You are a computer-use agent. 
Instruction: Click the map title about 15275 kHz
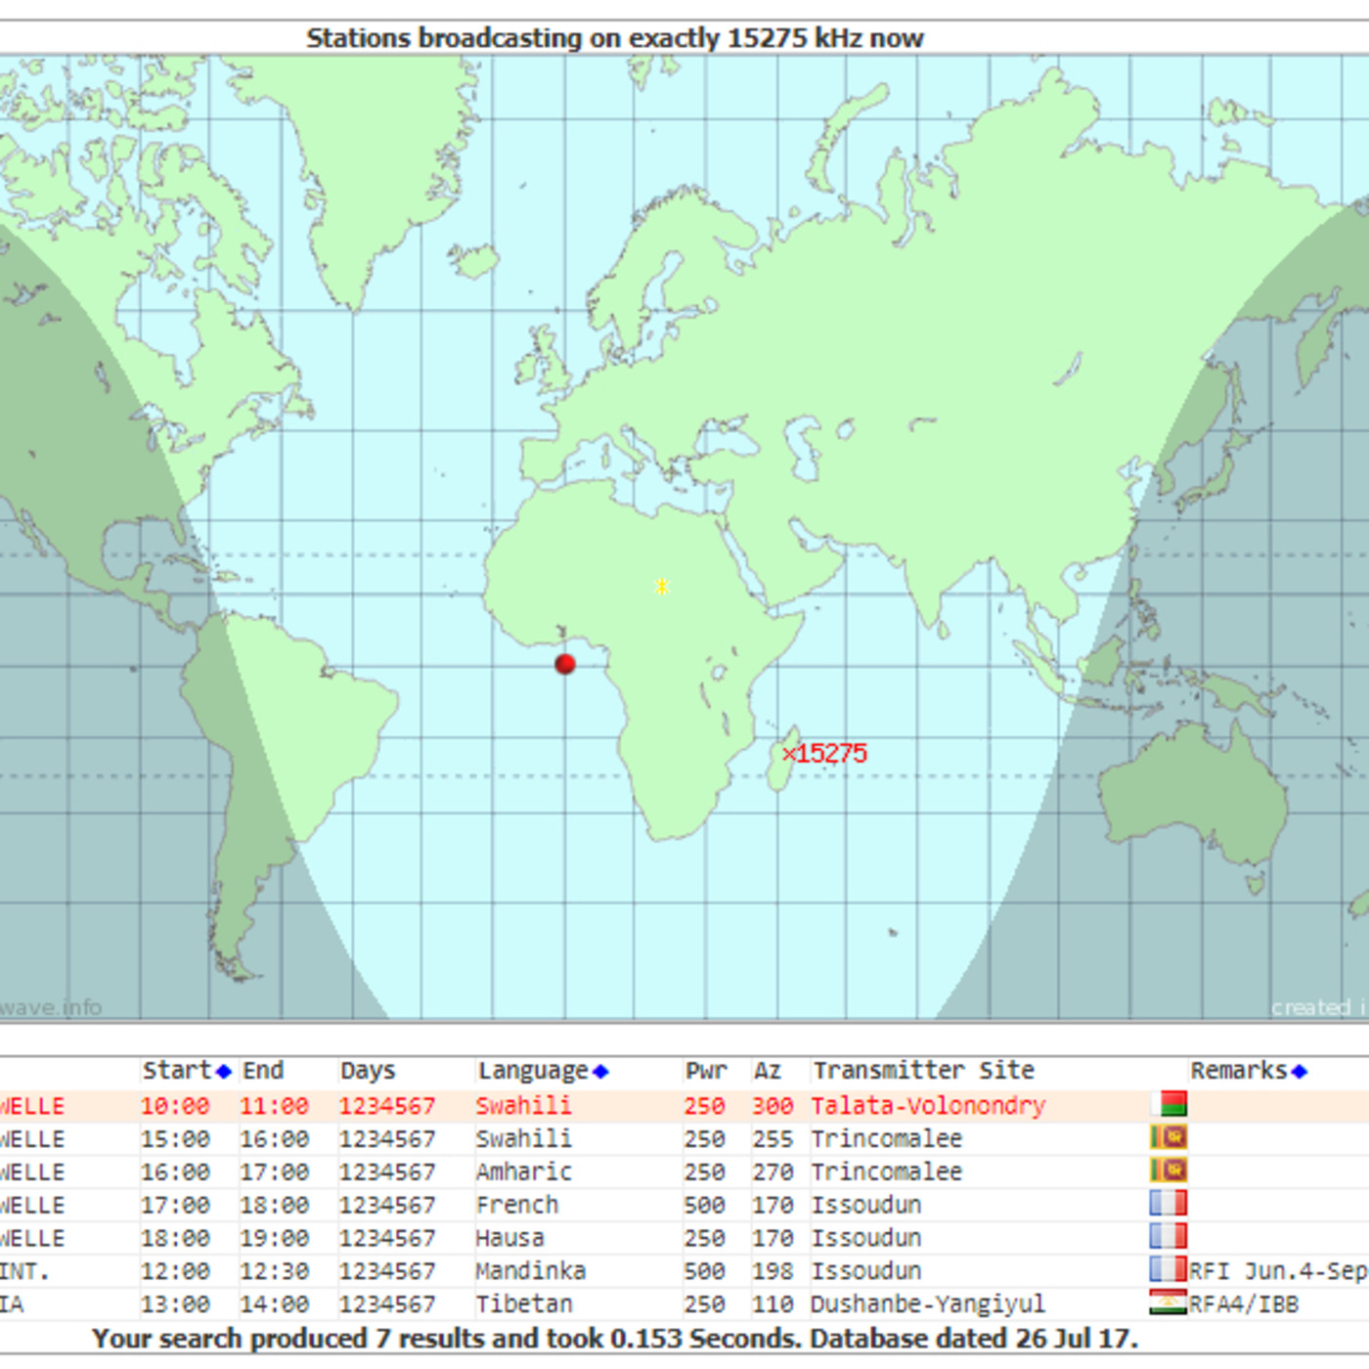click(x=614, y=38)
